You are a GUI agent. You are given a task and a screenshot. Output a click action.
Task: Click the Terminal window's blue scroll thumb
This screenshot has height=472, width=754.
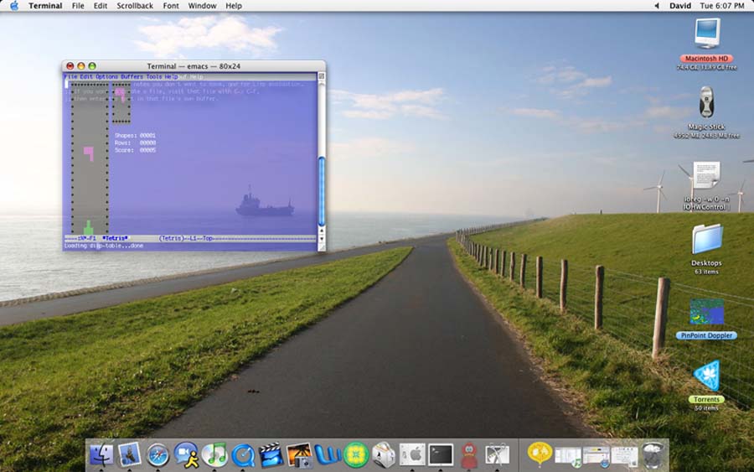click(x=321, y=190)
